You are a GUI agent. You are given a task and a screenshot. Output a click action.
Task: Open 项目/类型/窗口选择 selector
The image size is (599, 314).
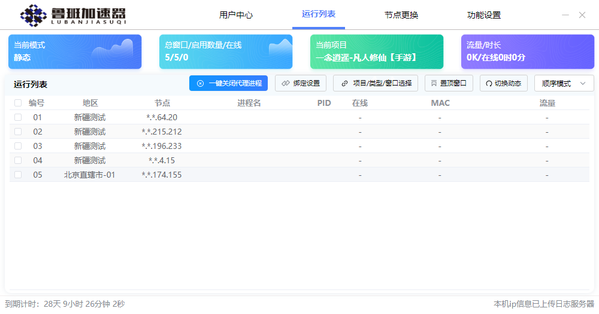tap(376, 83)
